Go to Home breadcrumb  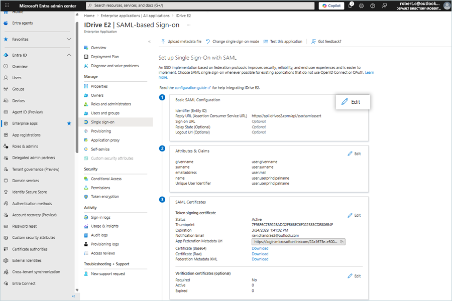[x=89, y=16]
